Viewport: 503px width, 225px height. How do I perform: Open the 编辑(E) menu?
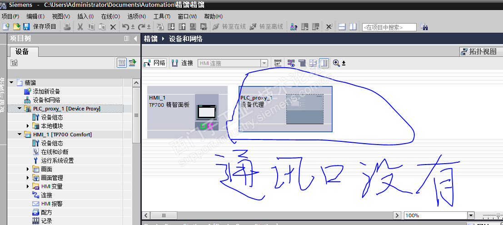[35, 16]
